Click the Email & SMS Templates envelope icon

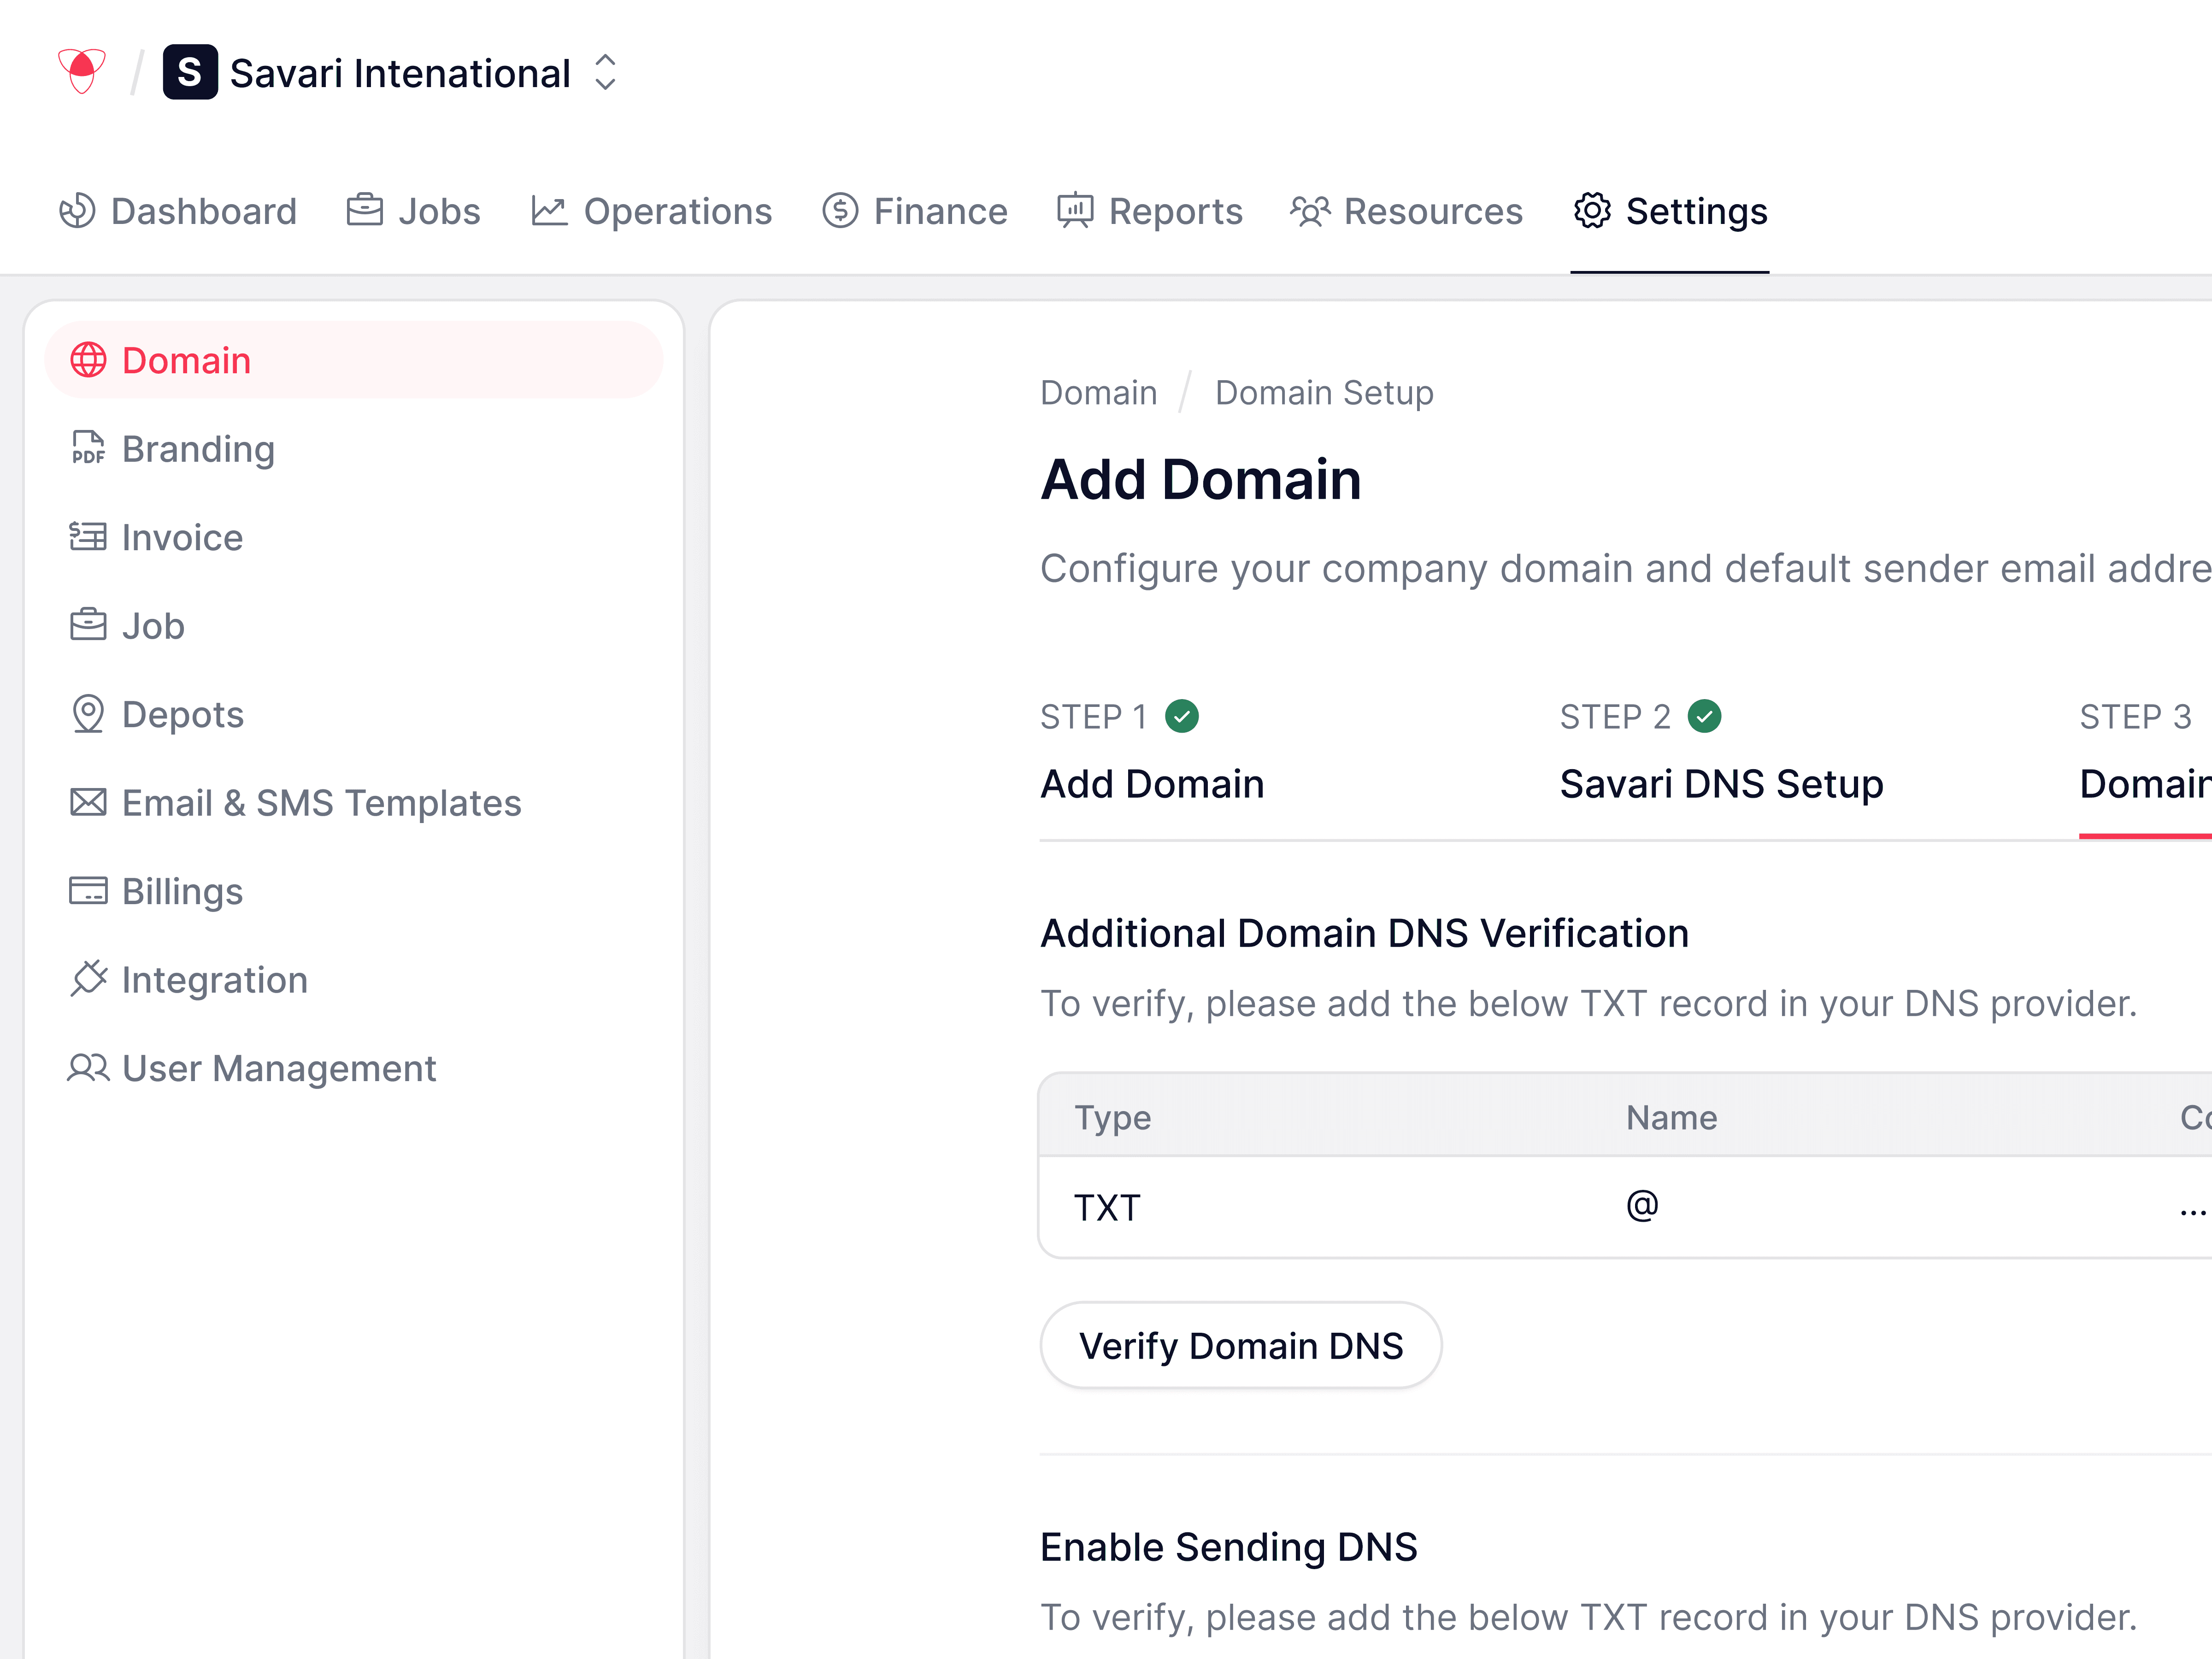[x=88, y=802]
